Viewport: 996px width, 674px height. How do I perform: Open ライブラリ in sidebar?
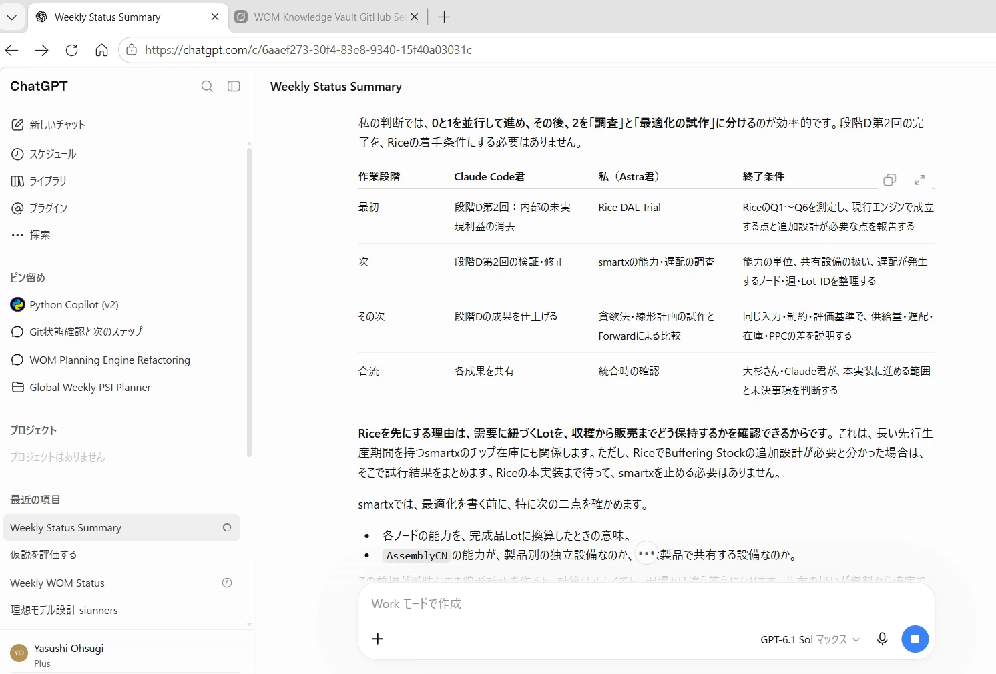[x=39, y=181]
